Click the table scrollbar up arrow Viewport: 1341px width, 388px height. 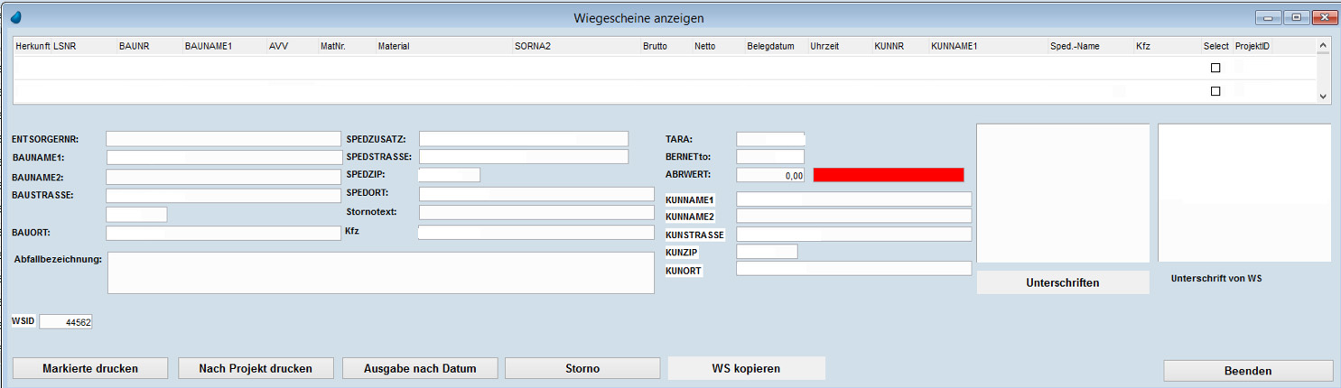tap(1323, 44)
